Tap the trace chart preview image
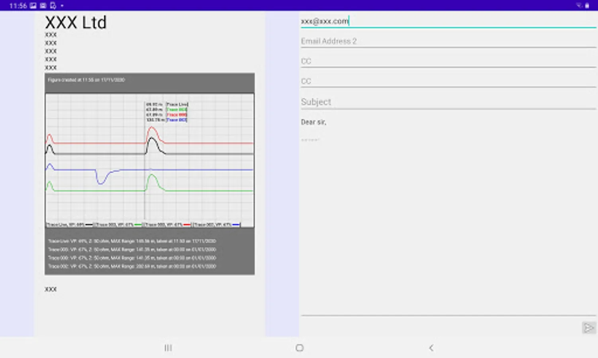The width and height of the screenshot is (598, 358). [150, 174]
